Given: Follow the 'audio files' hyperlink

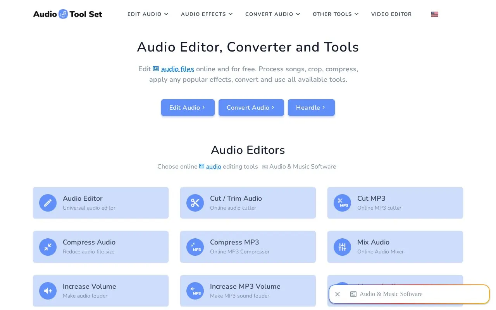Looking at the screenshot, I should pyautogui.click(x=177, y=69).
